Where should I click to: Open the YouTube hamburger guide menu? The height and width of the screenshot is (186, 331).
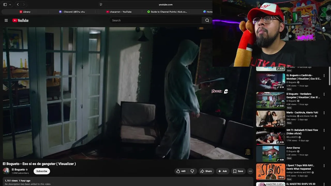(x=6, y=20)
